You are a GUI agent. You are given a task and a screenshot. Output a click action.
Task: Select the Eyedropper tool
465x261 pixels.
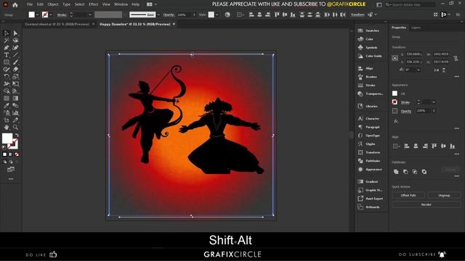pyautogui.click(x=7, y=105)
